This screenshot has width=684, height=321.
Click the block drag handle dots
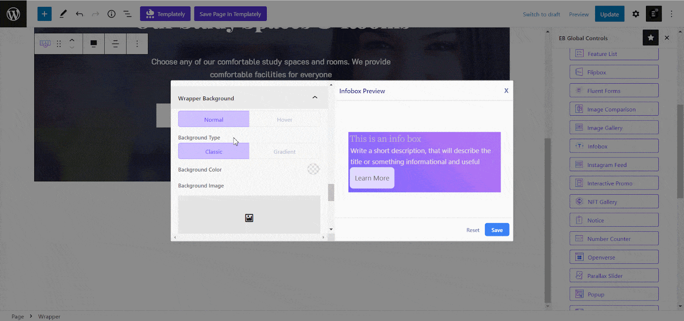[59, 44]
